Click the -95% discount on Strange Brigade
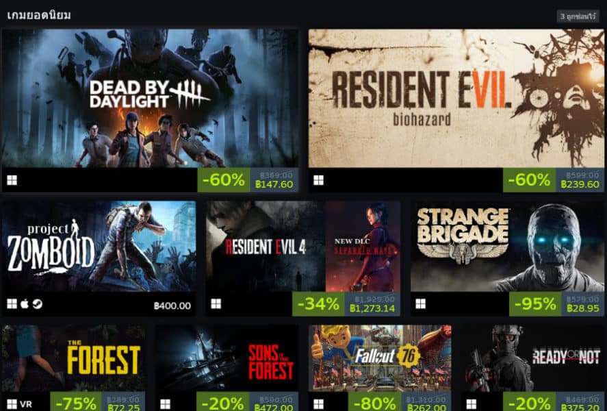607x411 pixels. pos(535,304)
